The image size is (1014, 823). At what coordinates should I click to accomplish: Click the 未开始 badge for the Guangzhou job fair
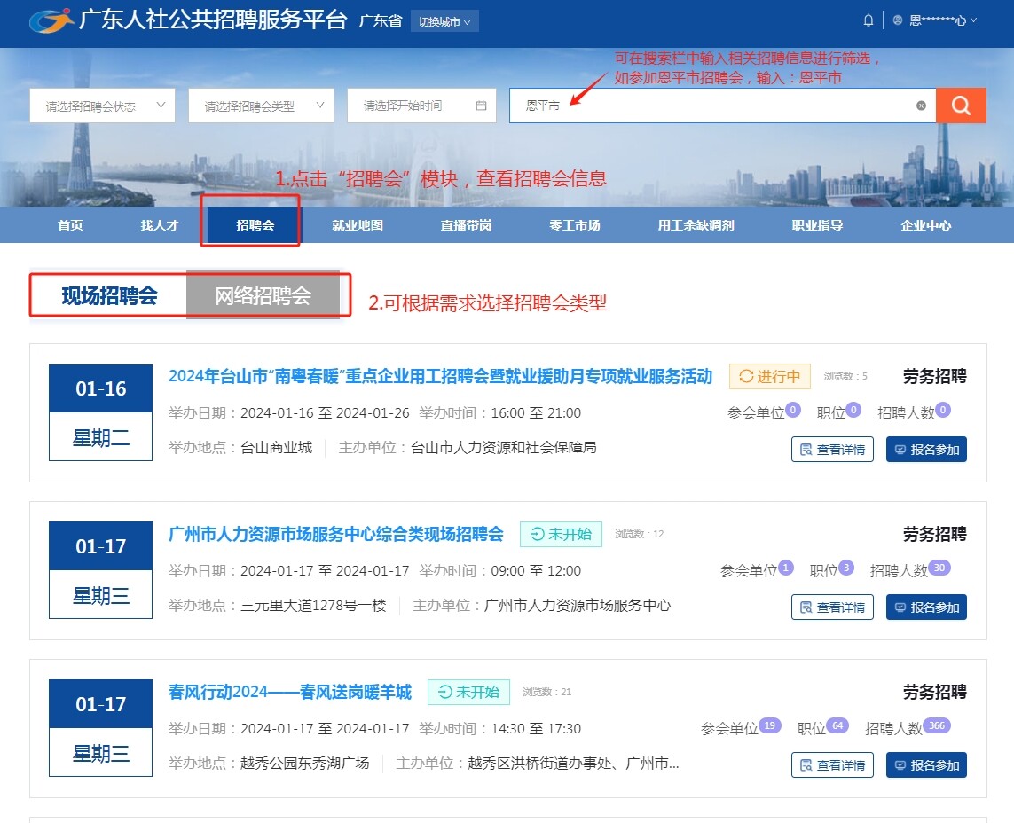point(561,534)
